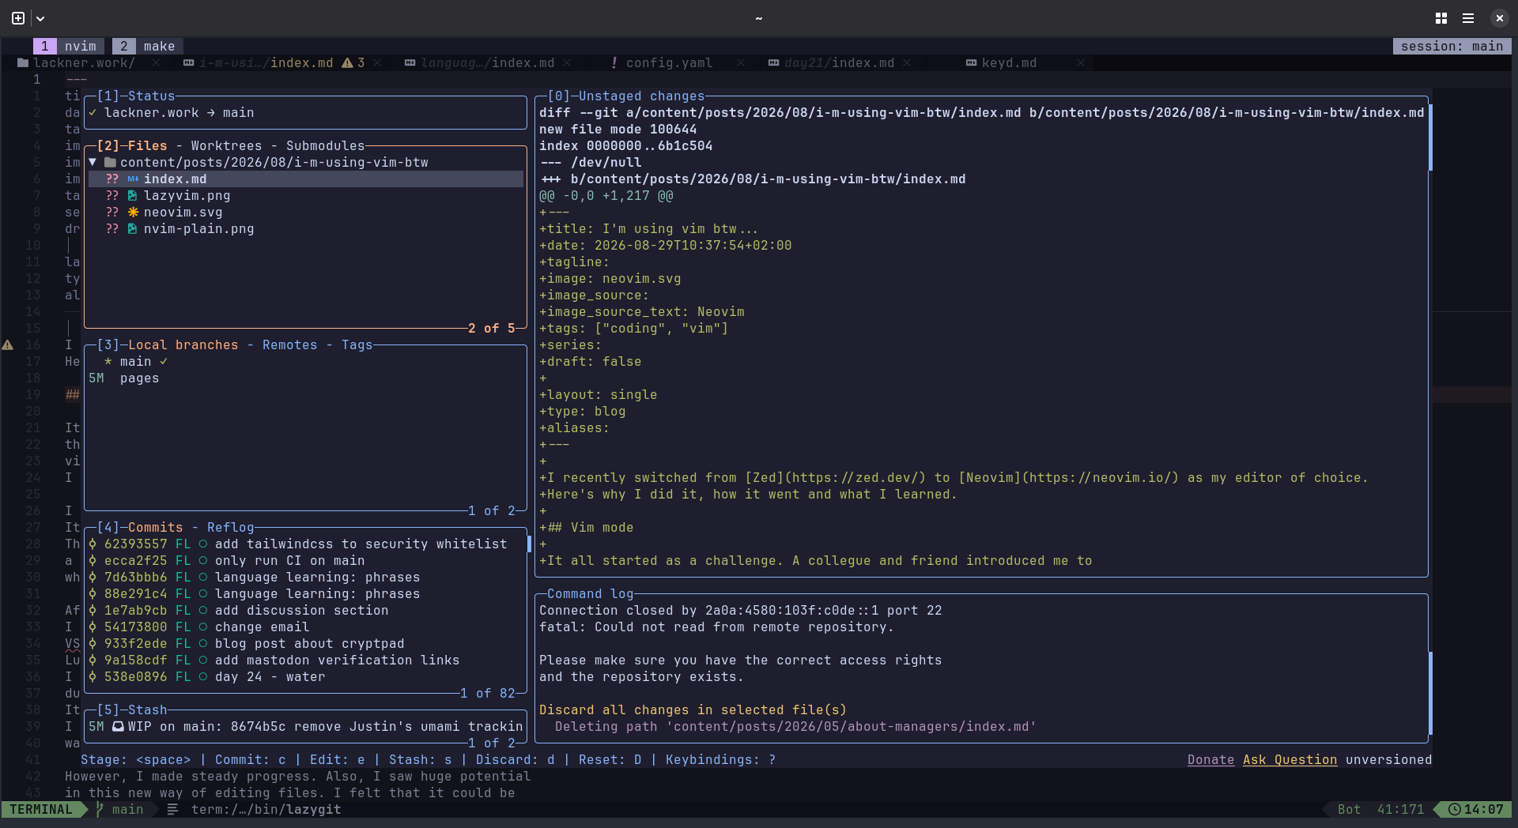Select commit 54173800 change email
Image resolution: width=1518 pixels, height=828 pixels.
306,627
